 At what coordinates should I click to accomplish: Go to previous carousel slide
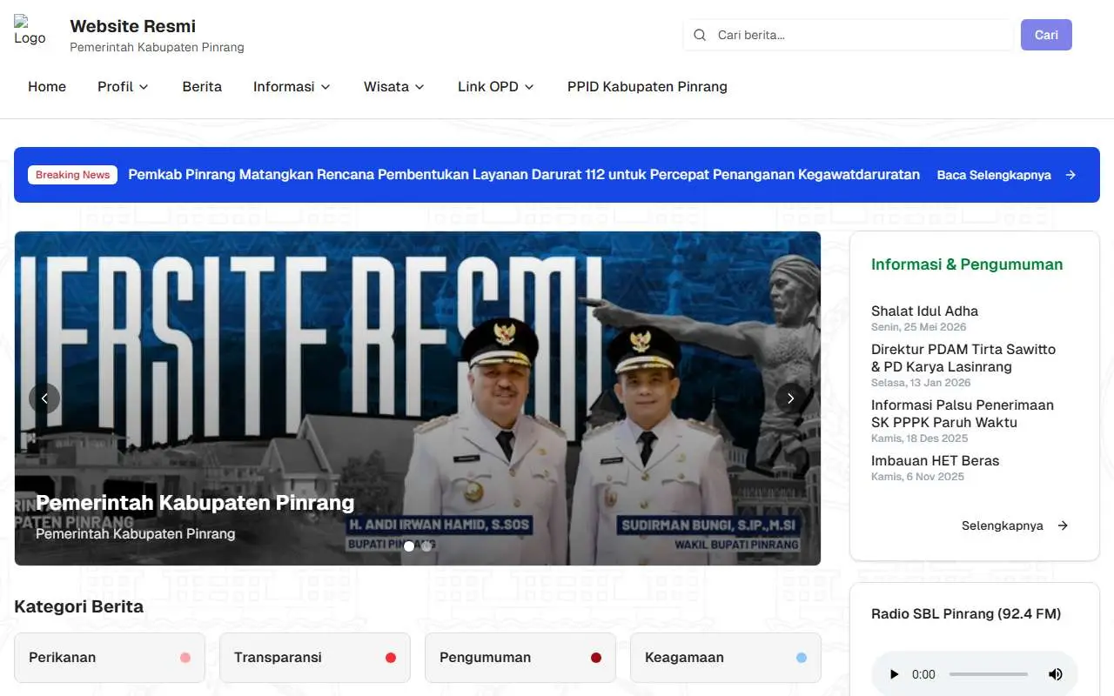[x=44, y=398]
